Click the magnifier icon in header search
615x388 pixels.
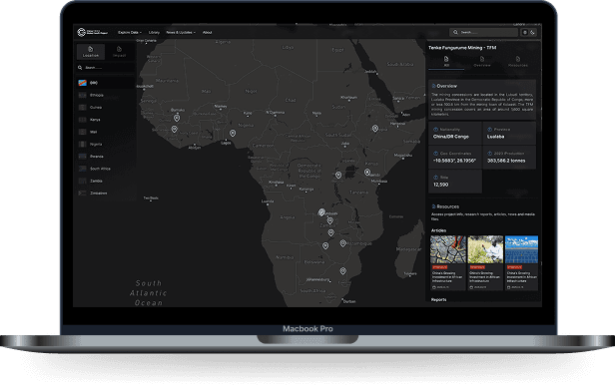click(455, 32)
